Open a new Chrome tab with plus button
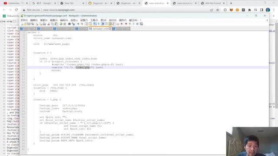 click(x=231, y=3)
